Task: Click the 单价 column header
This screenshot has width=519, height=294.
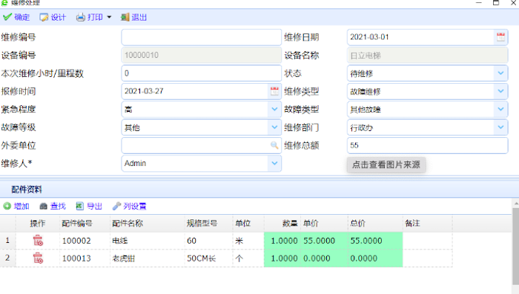Action: [x=324, y=224]
